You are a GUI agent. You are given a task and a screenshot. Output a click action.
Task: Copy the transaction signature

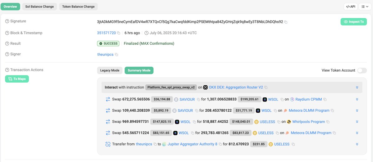pyautogui.click(x=286, y=22)
